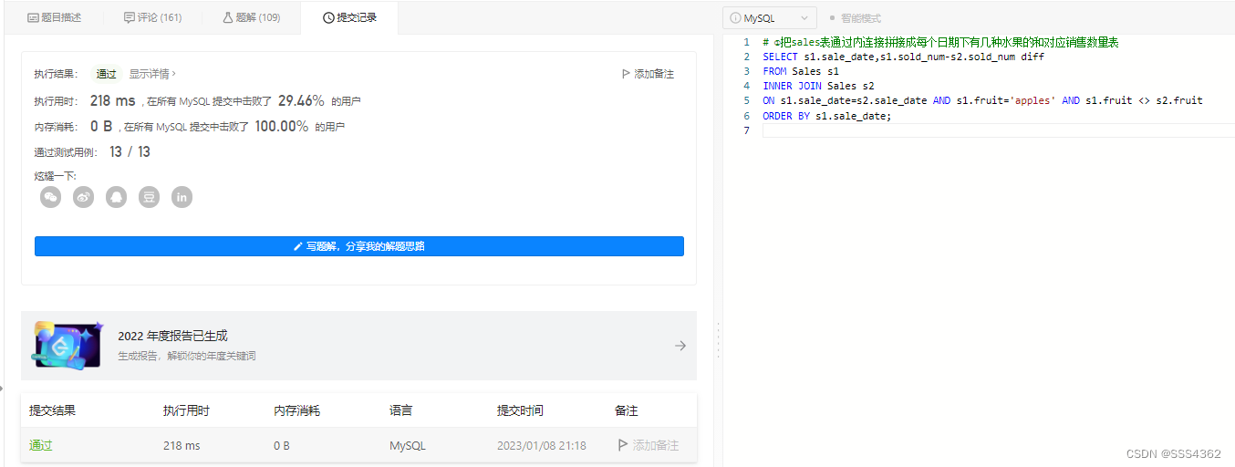This screenshot has height=467, width=1235.
Task: Click the INNER JOIN Sales s2 line
Action: point(818,86)
